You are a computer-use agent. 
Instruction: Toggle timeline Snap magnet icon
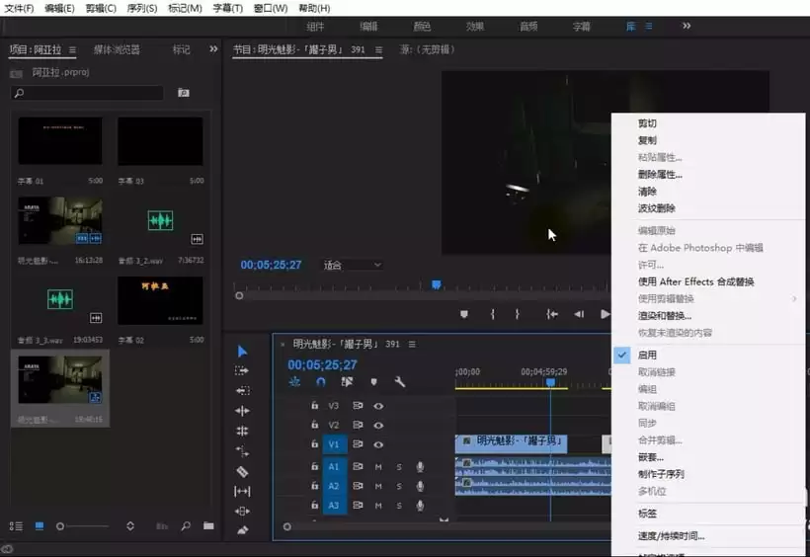pos(321,382)
